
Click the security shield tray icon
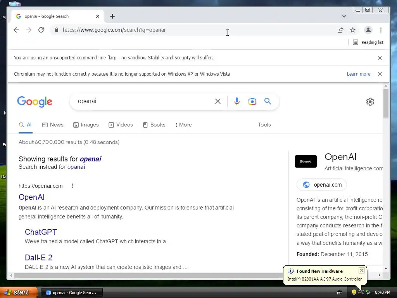(x=354, y=292)
